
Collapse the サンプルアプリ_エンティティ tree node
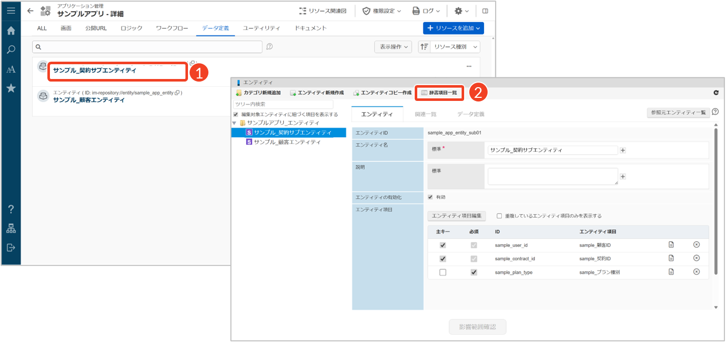[x=234, y=123]
